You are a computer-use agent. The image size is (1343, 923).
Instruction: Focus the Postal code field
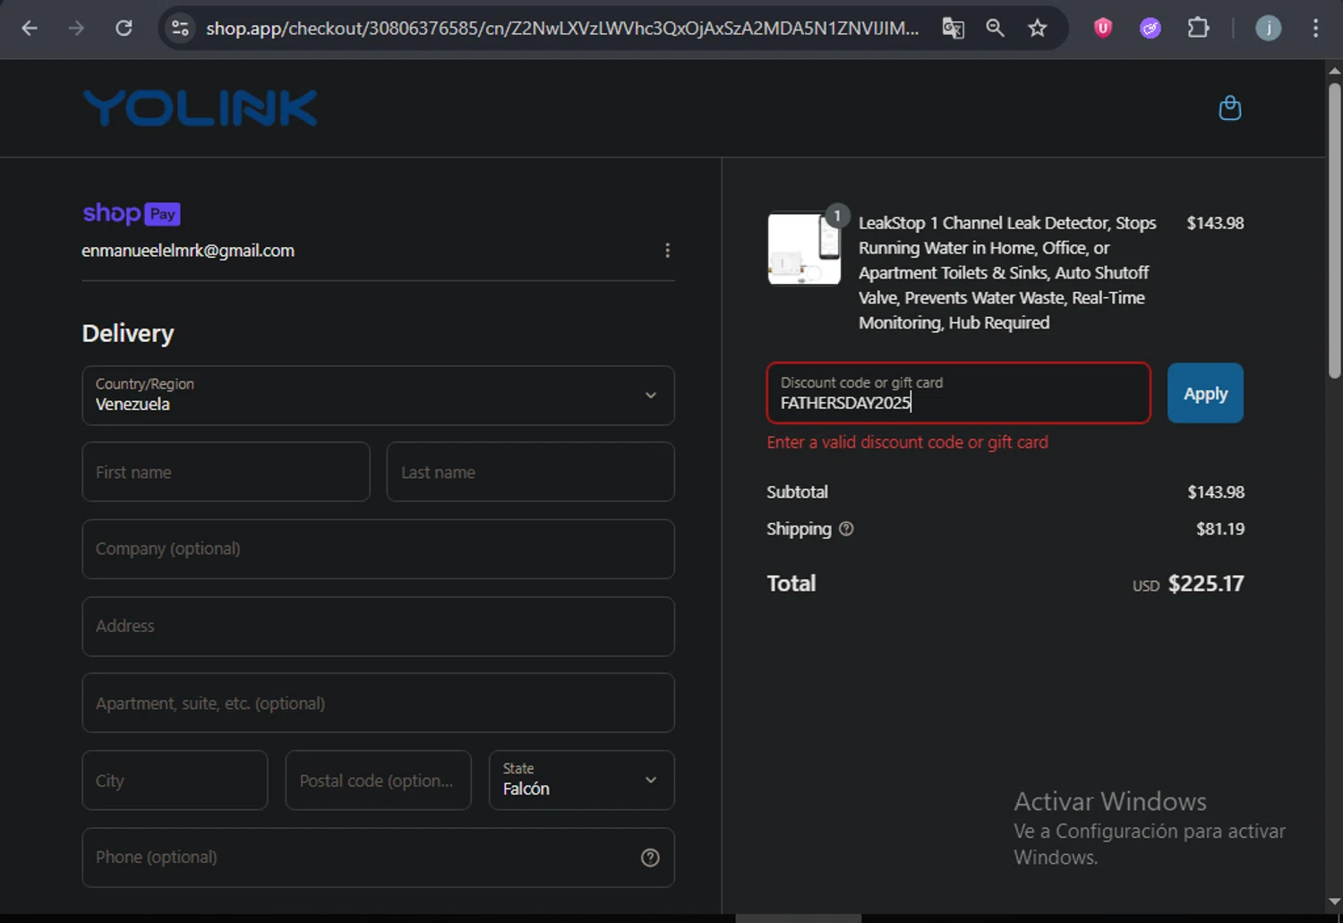click(x=378, y=780)
